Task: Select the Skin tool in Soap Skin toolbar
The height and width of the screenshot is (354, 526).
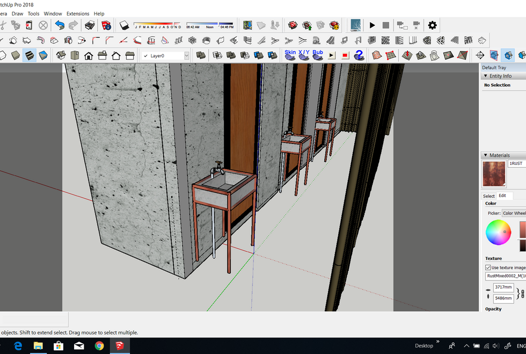Action: [290, 55]
